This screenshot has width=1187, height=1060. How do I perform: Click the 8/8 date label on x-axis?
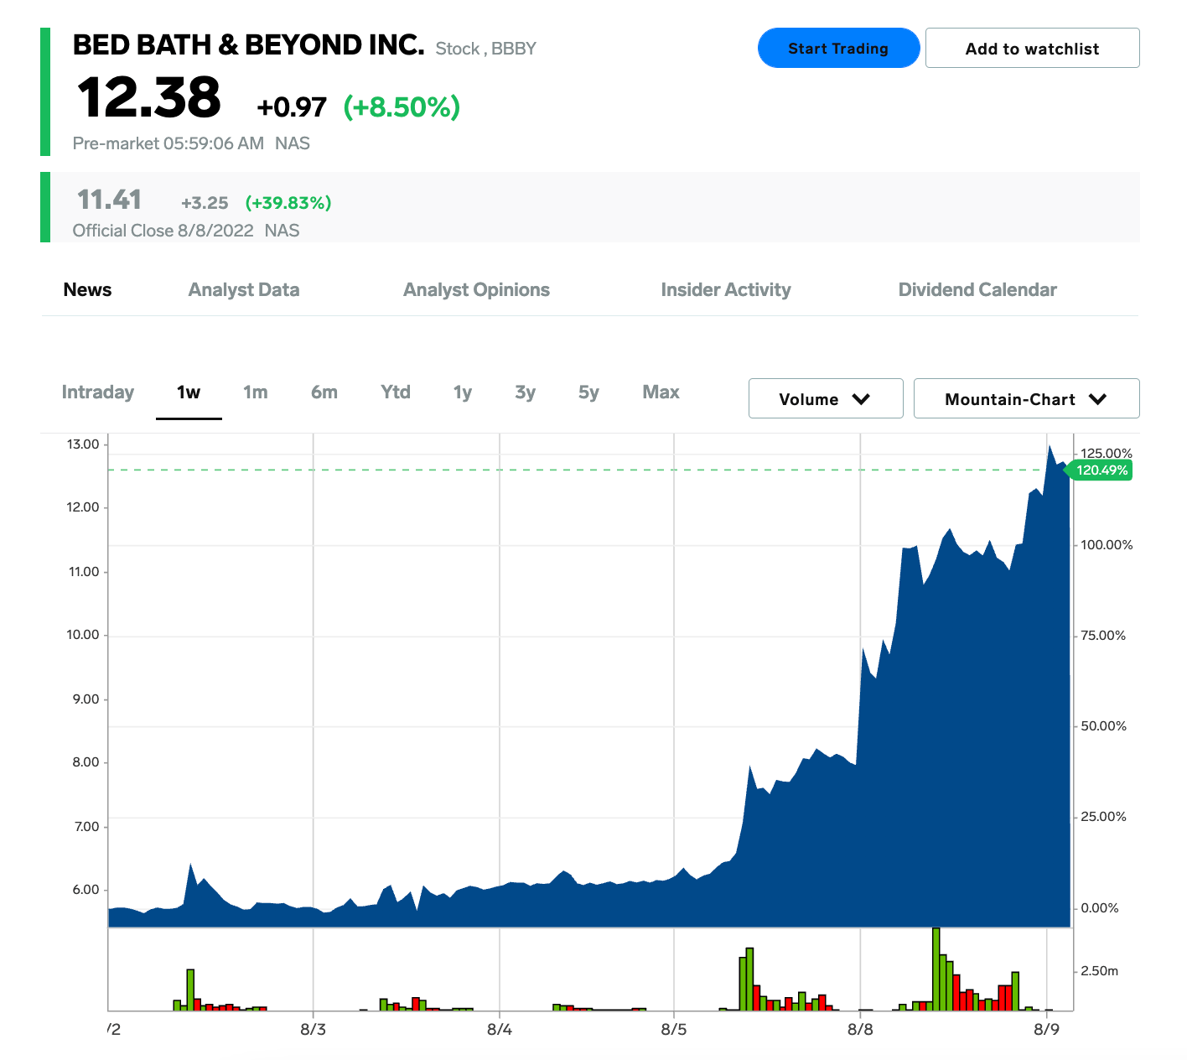click(x=860, y=1029)
